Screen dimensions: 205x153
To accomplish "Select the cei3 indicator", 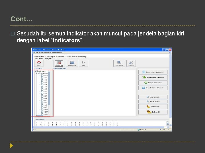I will (44, 82).
